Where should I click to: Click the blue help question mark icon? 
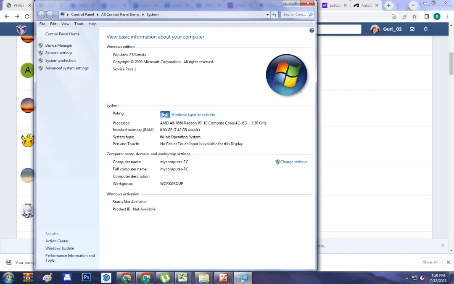pos(311,30)
